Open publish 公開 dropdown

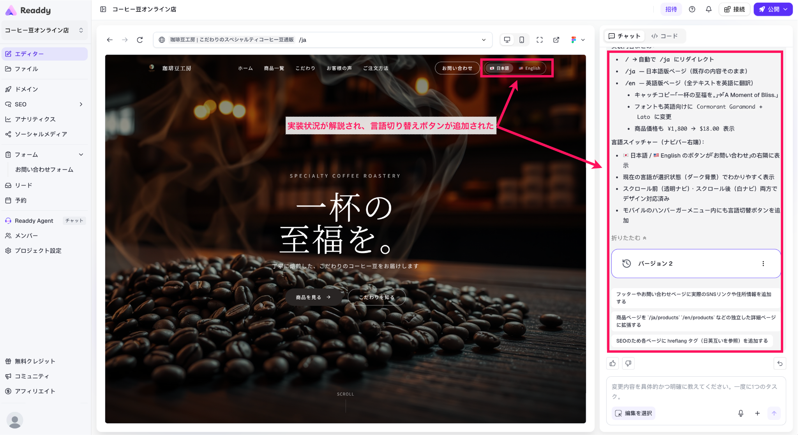[773, 9]
